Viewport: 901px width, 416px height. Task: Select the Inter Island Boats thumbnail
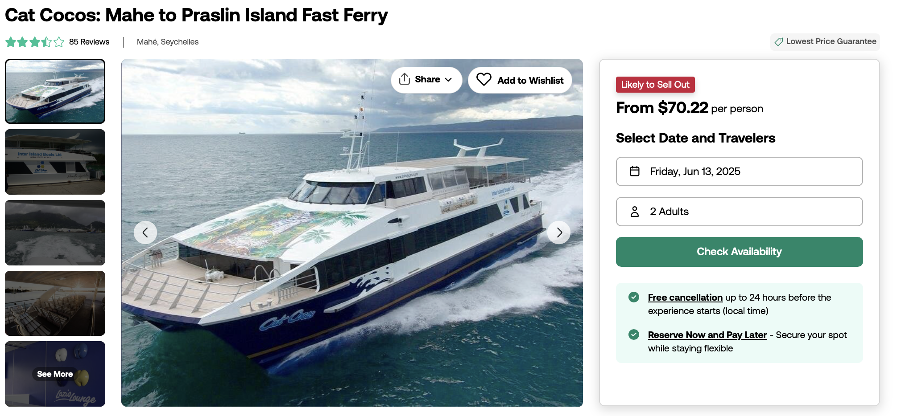(x=55, y=162)
